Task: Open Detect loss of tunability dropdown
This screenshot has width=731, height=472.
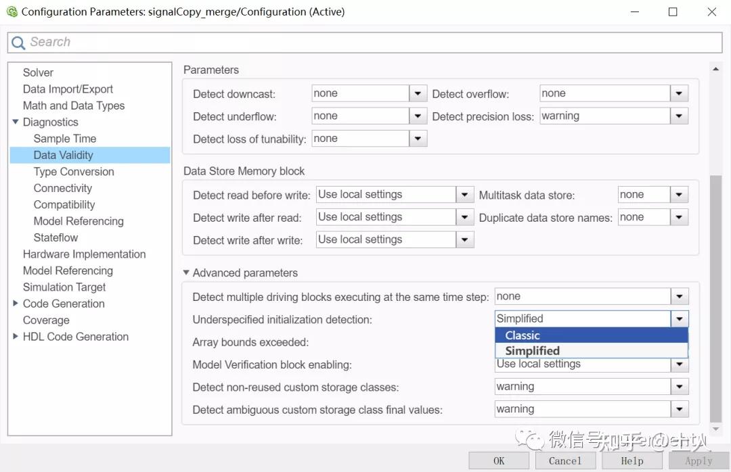Action: [418, 139]
